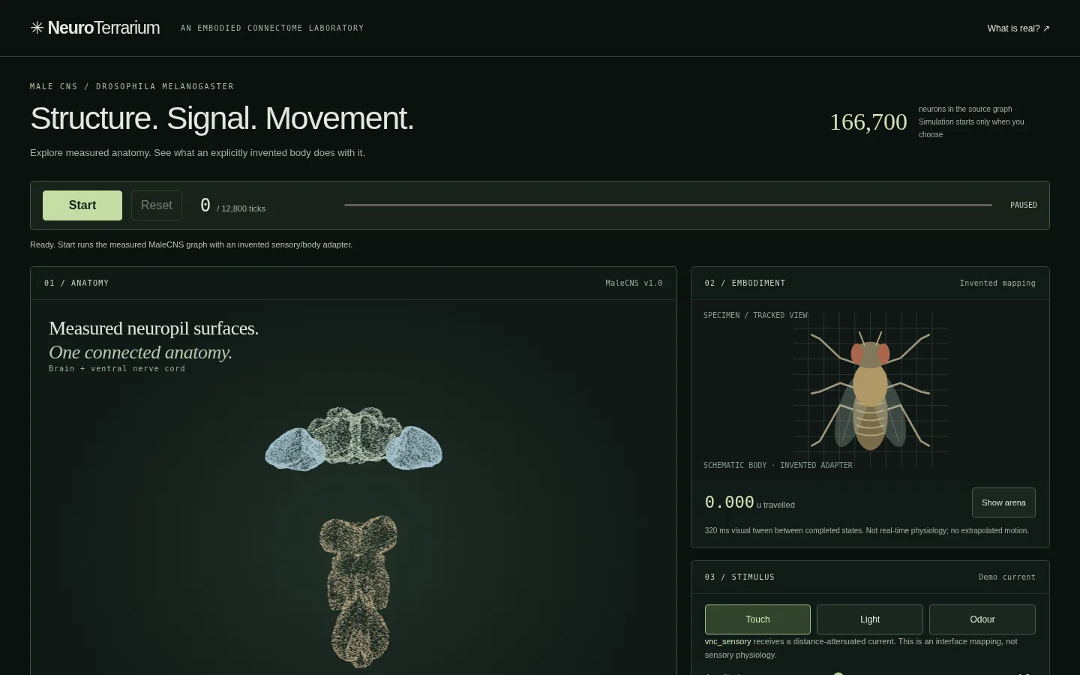Click the "SCHEMATIC BODY · INVENTED ADAPTER" caption
1080x675 pixels.
[x=778, y=466]
